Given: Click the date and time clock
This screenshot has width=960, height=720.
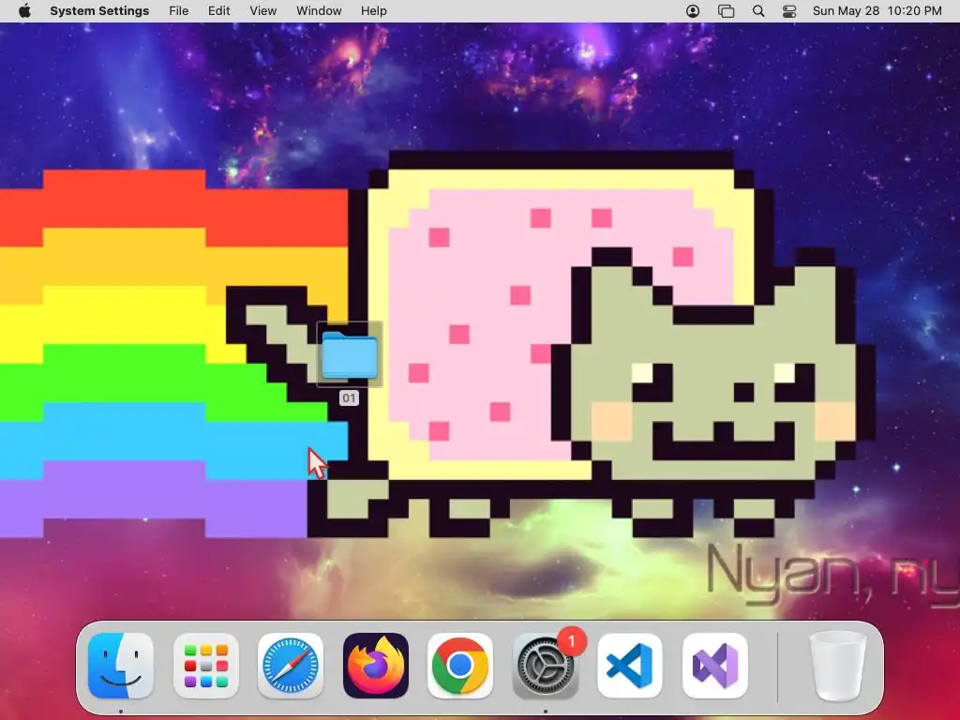Looking at the screenshot, I should click(x=877, y=11).
